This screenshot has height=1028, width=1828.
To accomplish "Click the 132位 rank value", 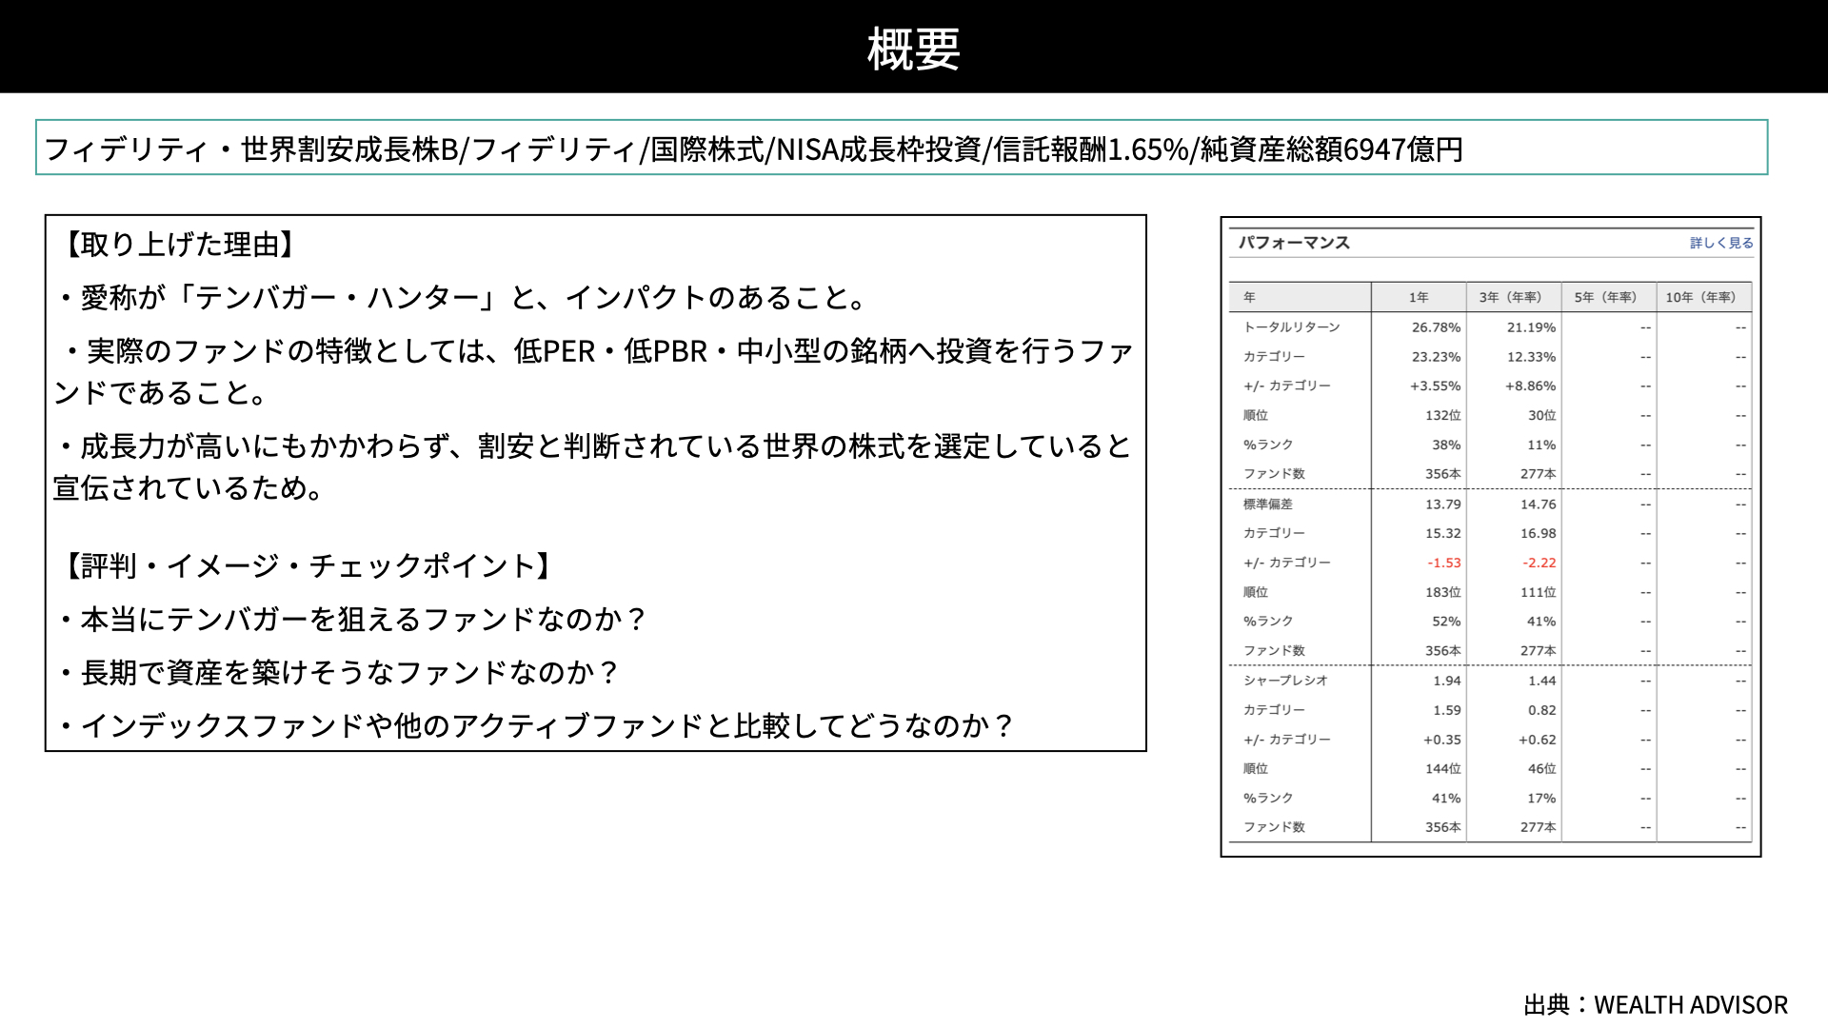I will [x=1442, y=416].
